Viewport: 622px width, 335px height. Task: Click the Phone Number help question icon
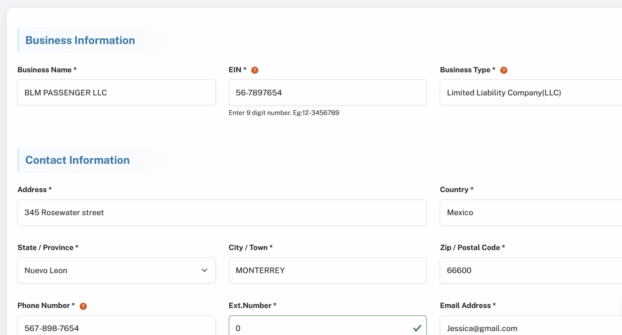click(x=83, y=306)
